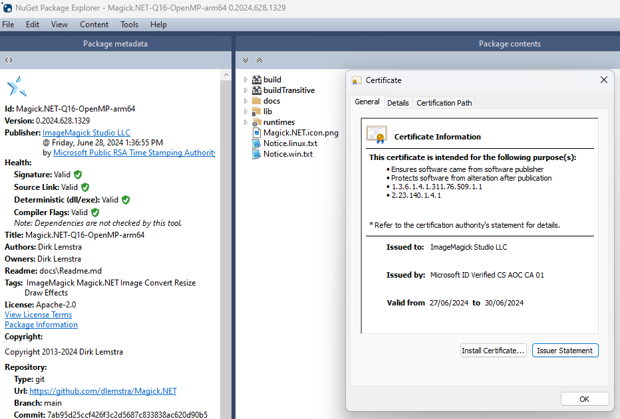Expand the runtimes folder tree node
The width and height of the screenshot is (620, 419).
click(245, 122)
